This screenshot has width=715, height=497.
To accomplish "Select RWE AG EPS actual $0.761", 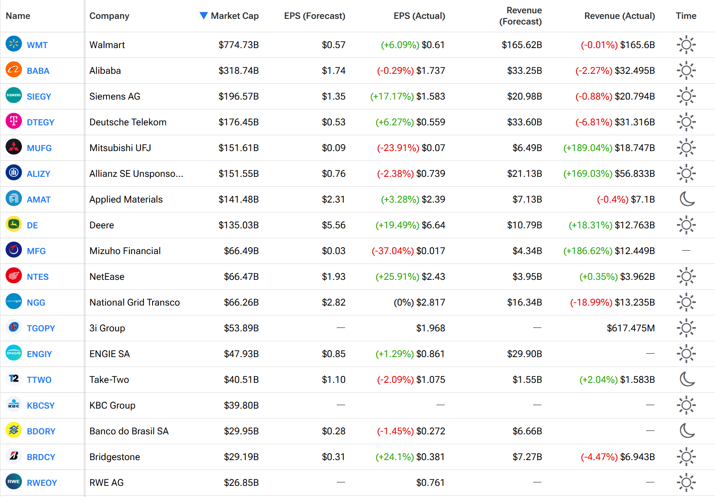I will pyautogui.click(x=431, y=483).
